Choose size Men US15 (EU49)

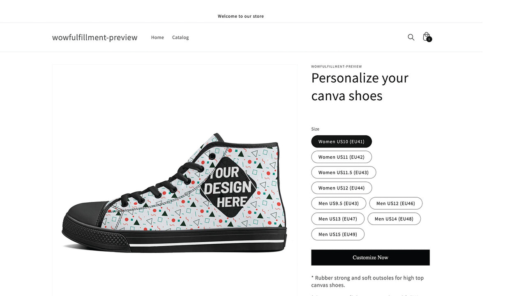(x=338, y=234)
